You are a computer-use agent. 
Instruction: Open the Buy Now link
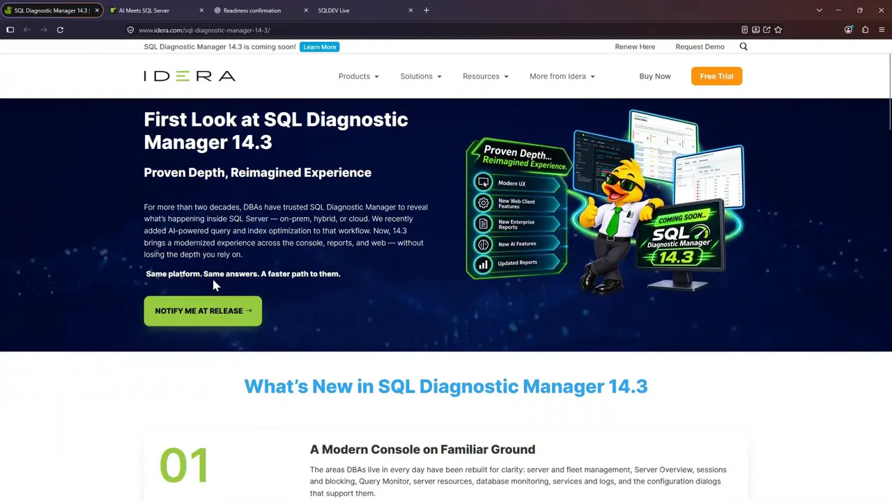[x=655, y=77]
